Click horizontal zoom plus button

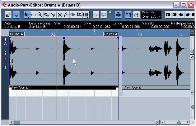tap(187, 122)
